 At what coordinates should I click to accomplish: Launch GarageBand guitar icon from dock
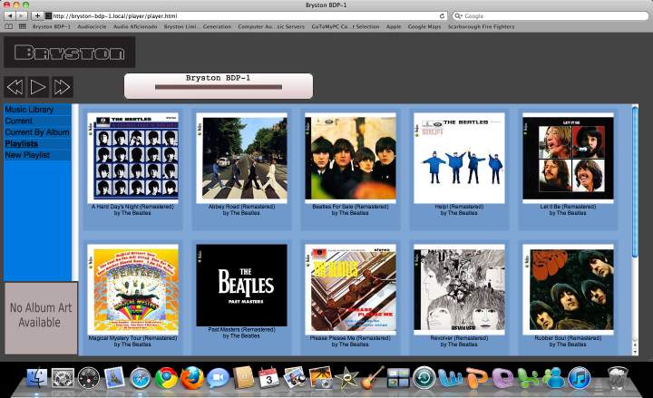tap(372, 377)
